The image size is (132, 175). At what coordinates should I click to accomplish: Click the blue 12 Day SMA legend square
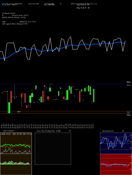point(3,4)
